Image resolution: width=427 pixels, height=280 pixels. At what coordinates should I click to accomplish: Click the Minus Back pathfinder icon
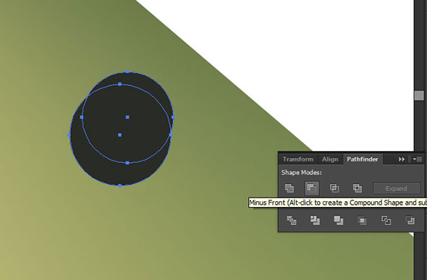[410, 220]
